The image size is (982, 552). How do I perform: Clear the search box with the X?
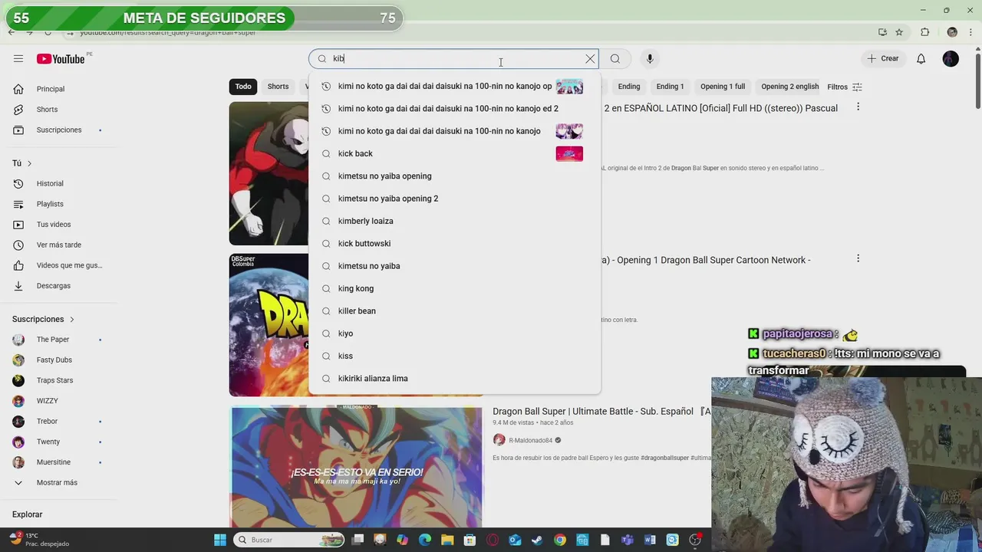(x=590, y=59)
